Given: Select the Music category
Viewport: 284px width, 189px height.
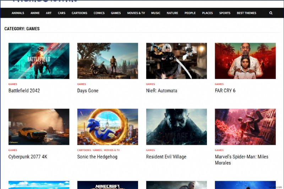Looking at the screenshot, I should tap(156, 13).
